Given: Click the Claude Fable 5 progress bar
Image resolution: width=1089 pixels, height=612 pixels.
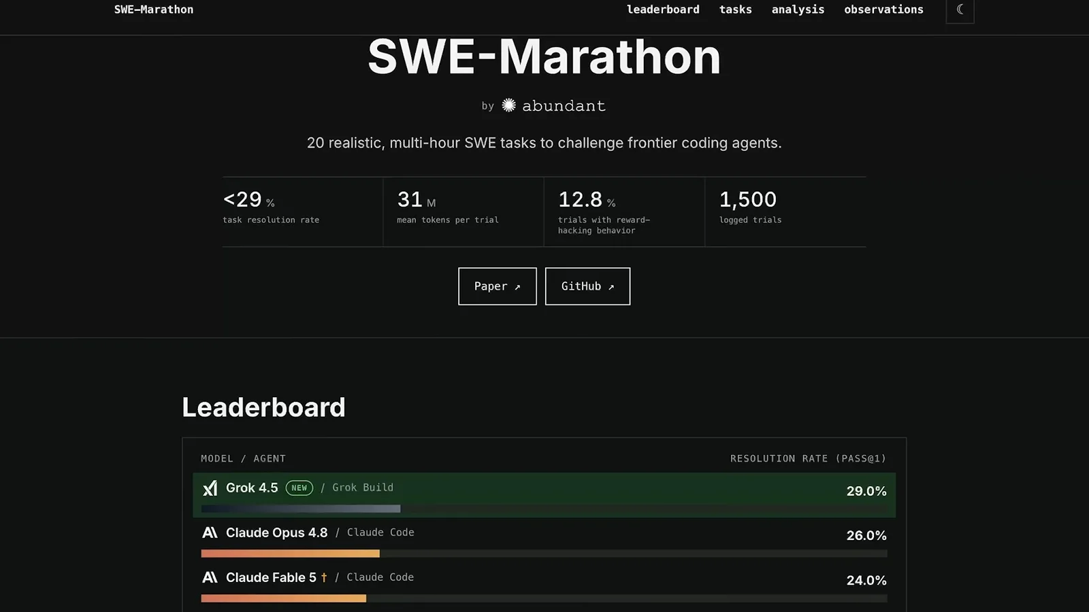Looking at the screenshot, I should pyautogui.click(x=544, y=598).
